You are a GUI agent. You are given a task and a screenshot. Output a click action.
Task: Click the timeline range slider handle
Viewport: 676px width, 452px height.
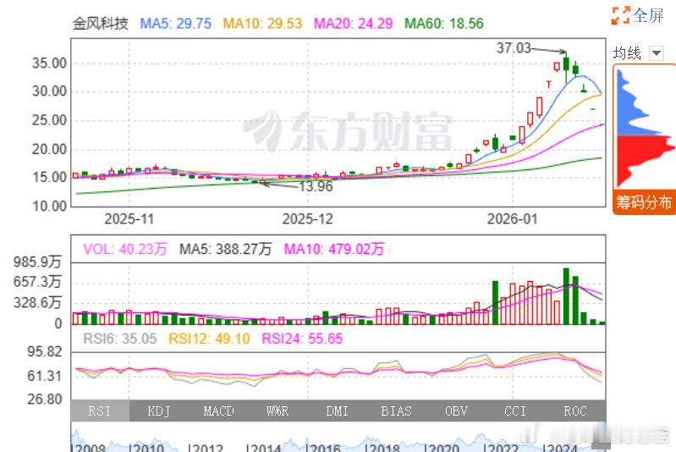pyautogui.click(x=601, y=444)
